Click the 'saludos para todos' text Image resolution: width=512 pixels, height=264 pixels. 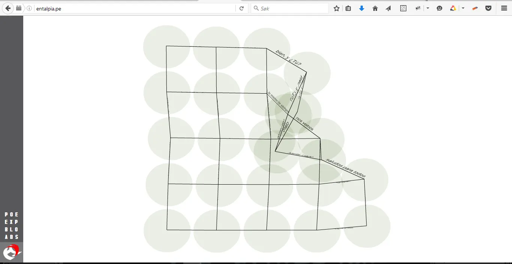[x=345, y=168]
